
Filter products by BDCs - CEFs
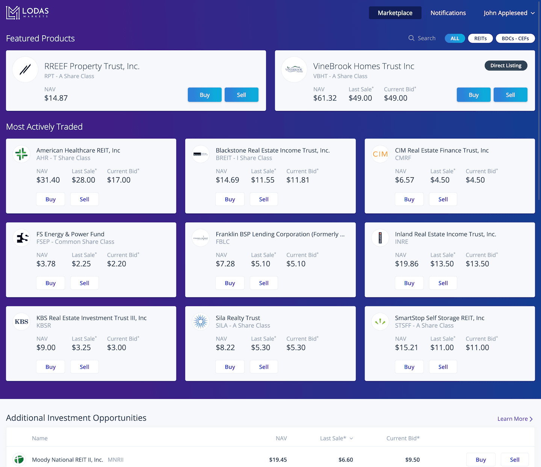tap(515, 38)
